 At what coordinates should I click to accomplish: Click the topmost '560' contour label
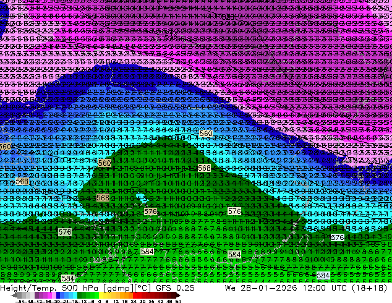[206, 134]
